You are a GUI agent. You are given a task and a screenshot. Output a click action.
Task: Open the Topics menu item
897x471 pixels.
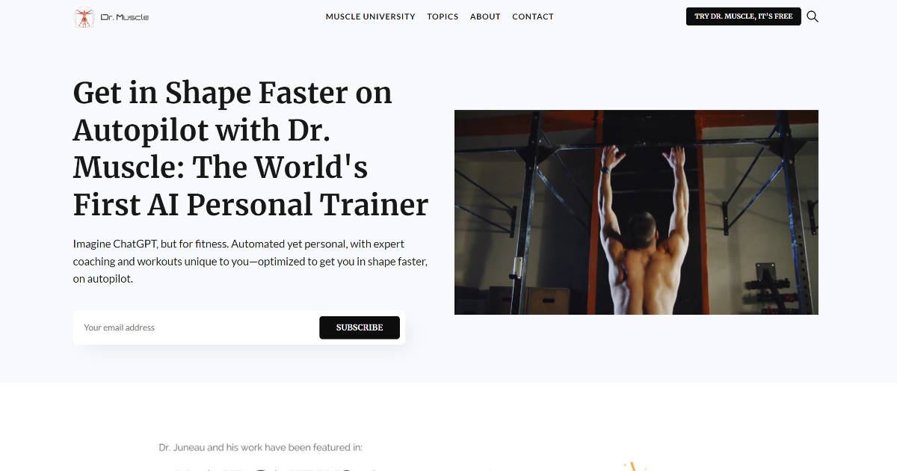(x=443, y=16)
